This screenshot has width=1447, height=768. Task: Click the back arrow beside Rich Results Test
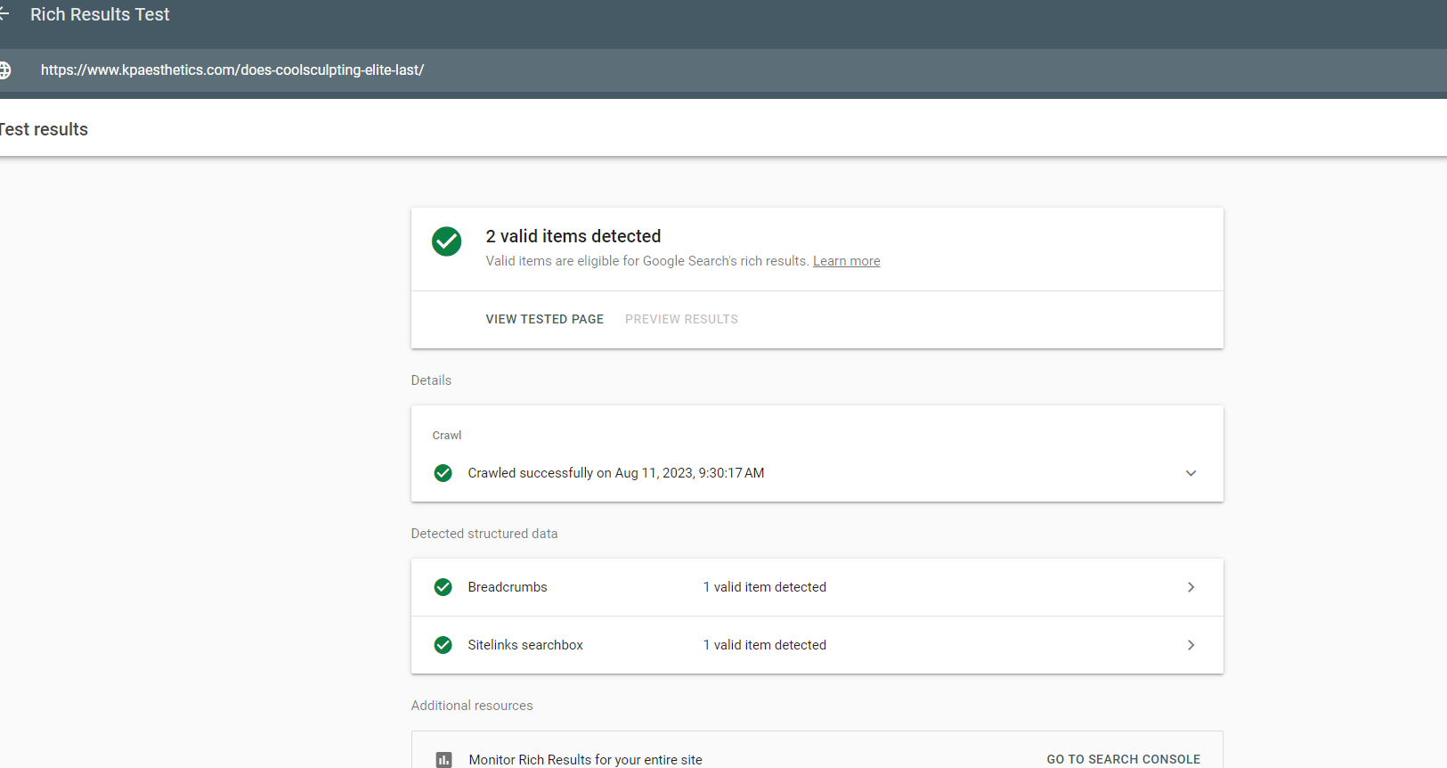(x=4, y=14)
